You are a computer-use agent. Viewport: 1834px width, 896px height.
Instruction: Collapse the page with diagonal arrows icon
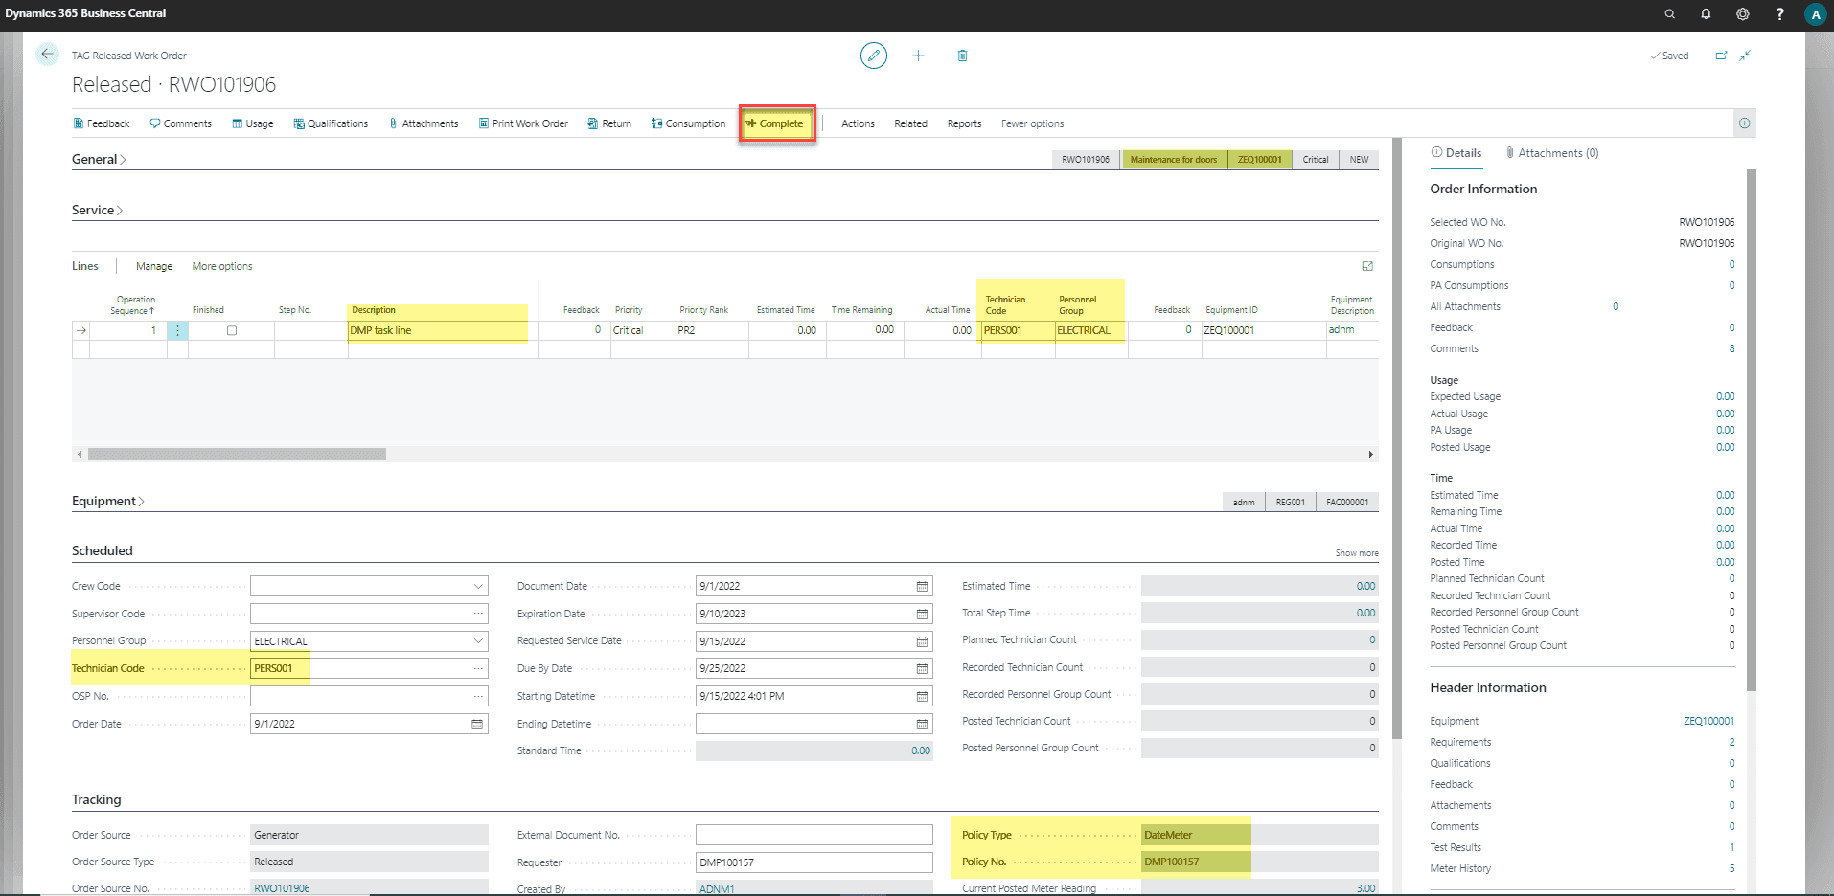pos(1745,56)
